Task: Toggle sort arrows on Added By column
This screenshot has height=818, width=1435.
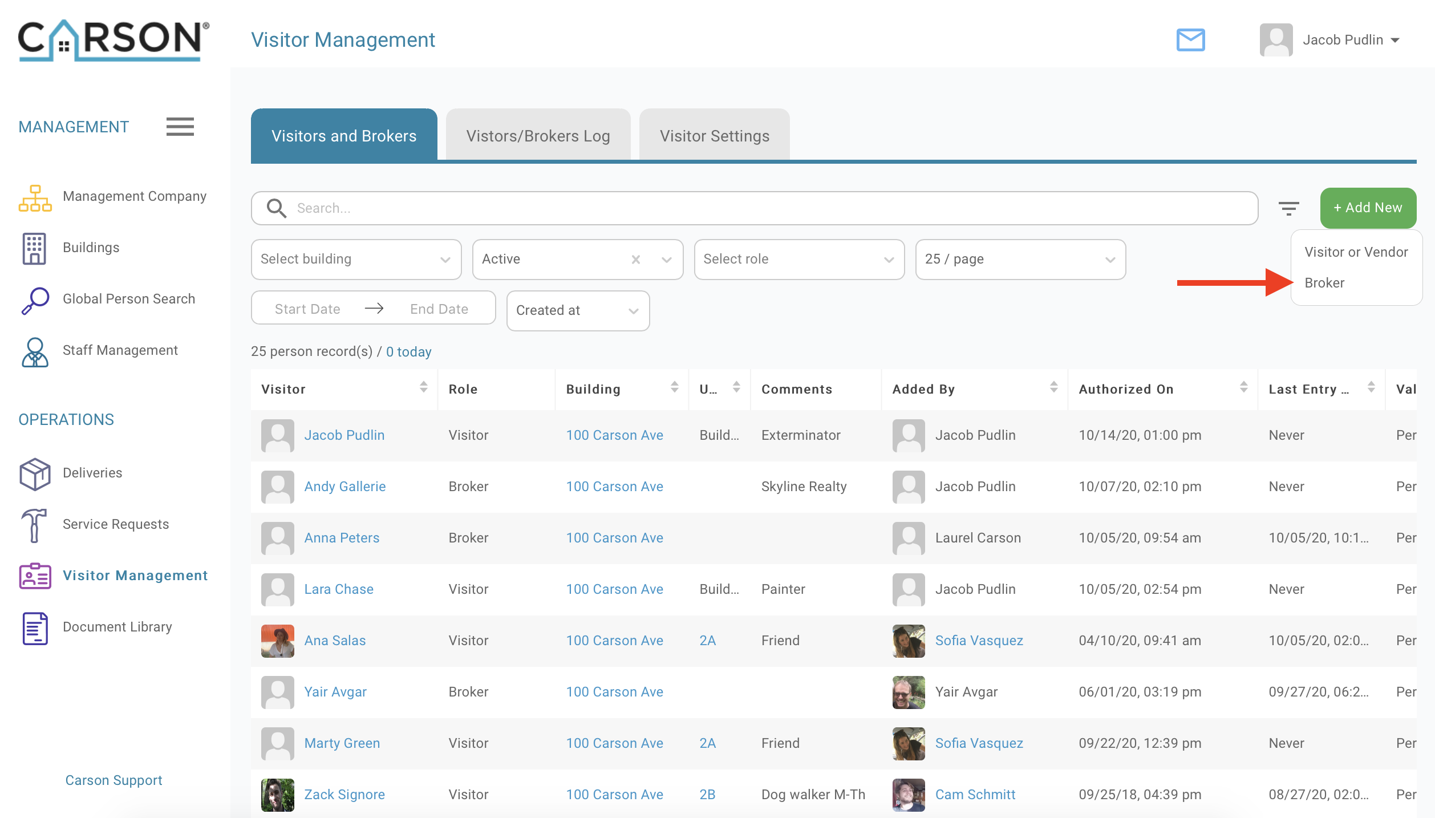Action: (1053, 387)
